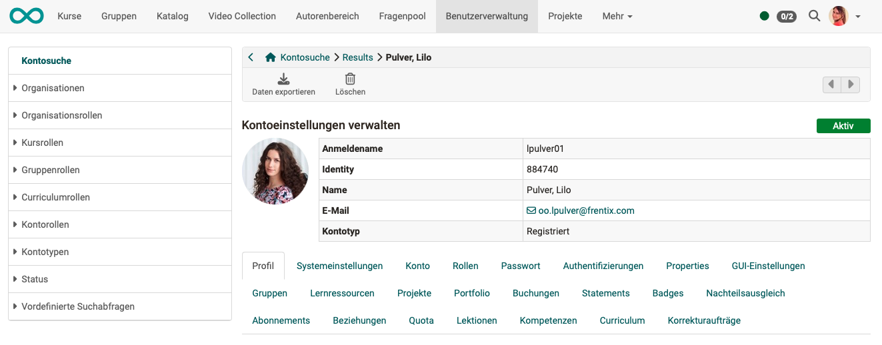Open the 0/2 notification badge
Screen dimensions: 882x345
(787, 16)
